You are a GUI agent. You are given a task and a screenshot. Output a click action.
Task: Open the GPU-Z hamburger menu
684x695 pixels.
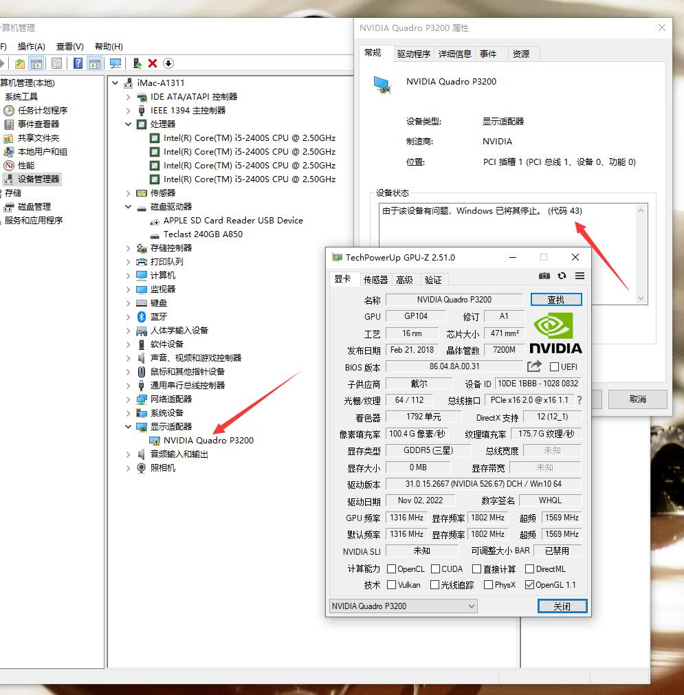click(x=580, y=276)
